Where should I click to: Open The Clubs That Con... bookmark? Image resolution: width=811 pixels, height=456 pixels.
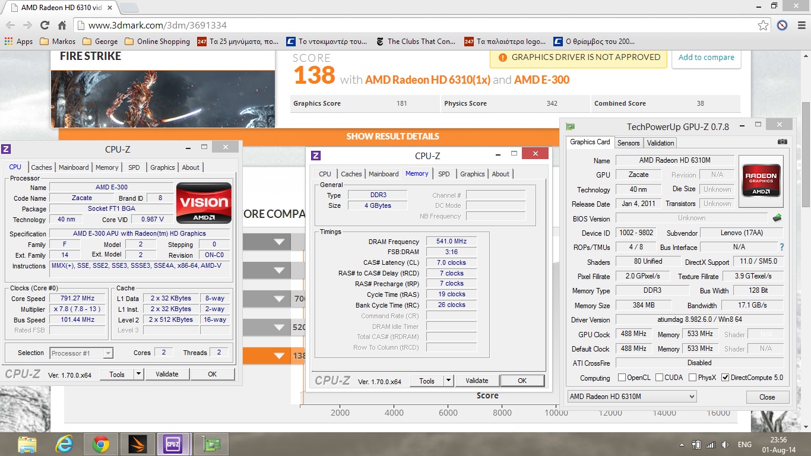416,42
